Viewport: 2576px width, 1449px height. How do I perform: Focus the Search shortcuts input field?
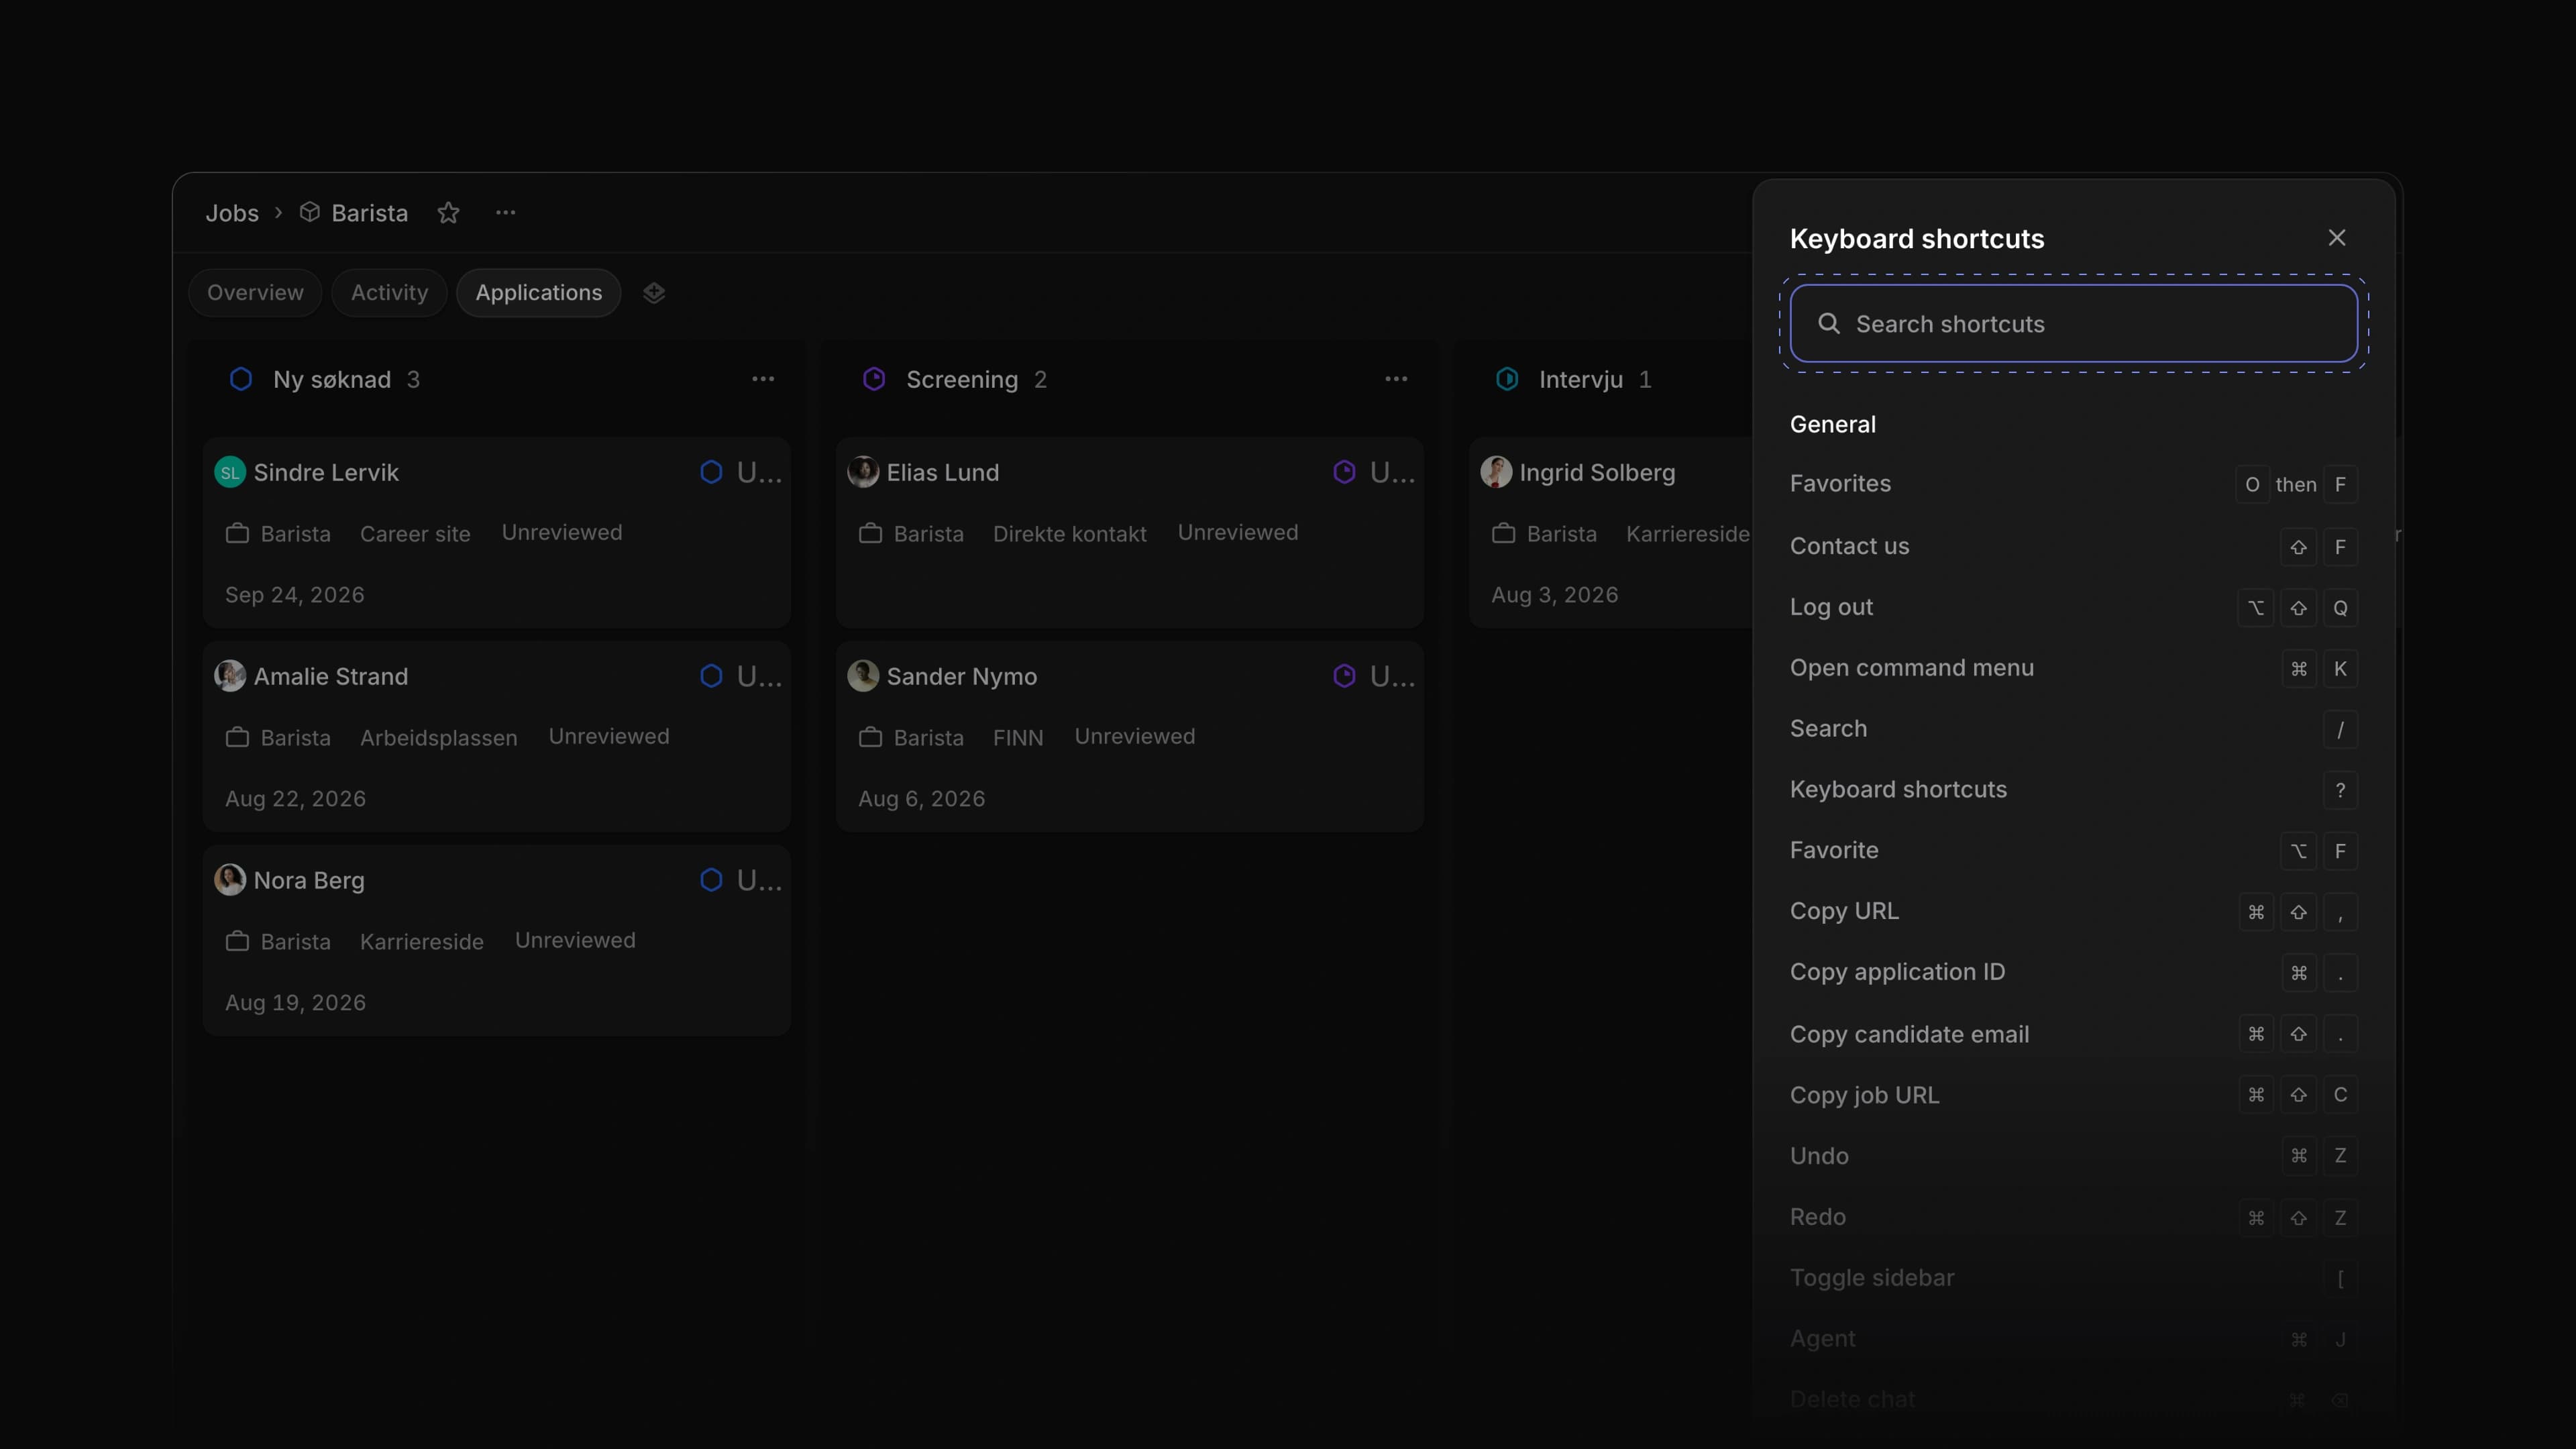click(x=2073, y=323)
